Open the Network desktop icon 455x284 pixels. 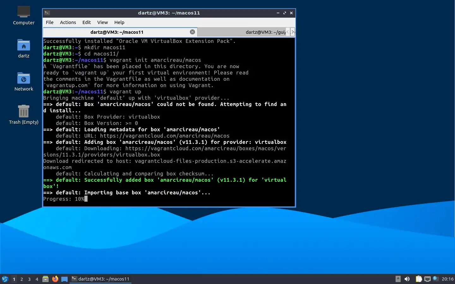click(x=24, y=82)
